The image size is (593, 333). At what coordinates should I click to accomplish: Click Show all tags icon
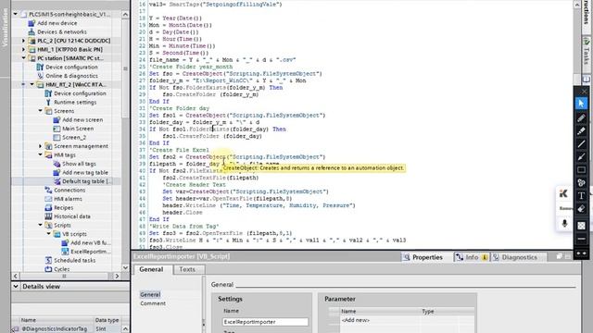coord(57,164)
